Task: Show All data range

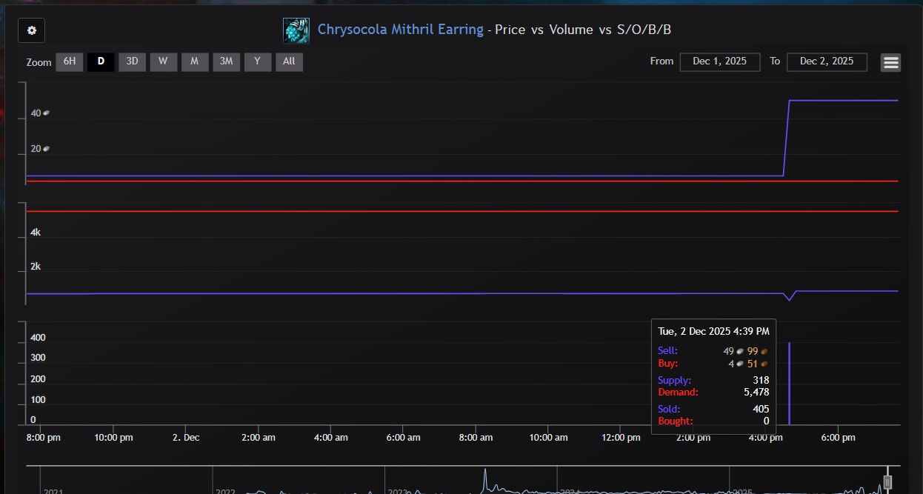Action: click(289, 61)
